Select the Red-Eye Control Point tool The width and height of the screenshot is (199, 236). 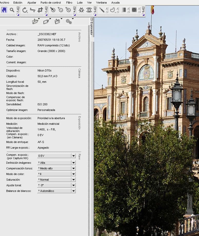pyautogui.click(x=89, y=10)
